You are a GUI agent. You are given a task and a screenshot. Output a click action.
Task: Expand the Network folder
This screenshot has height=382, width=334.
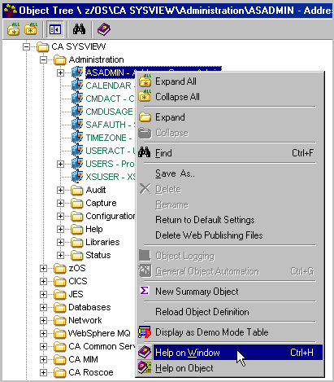click(x=43, y=320)
